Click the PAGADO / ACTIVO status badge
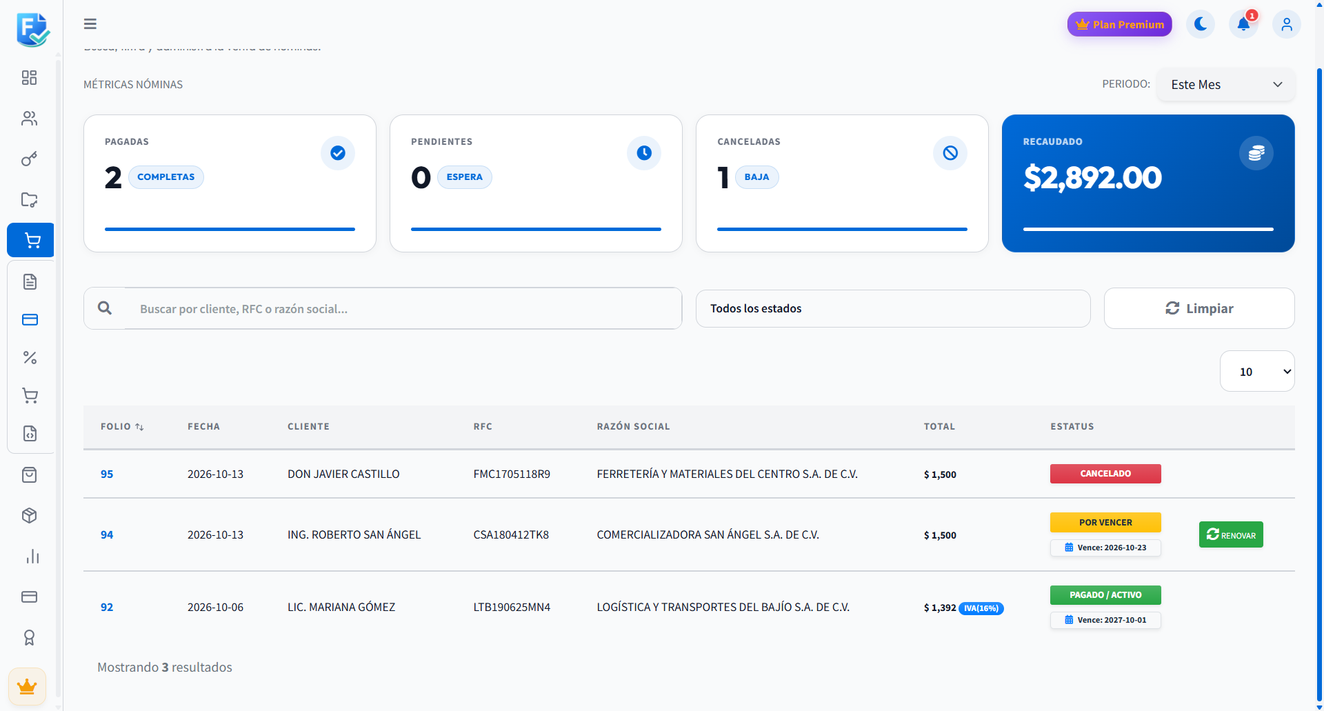This screenshot has width=1324, height=711. pos(1105,595)
